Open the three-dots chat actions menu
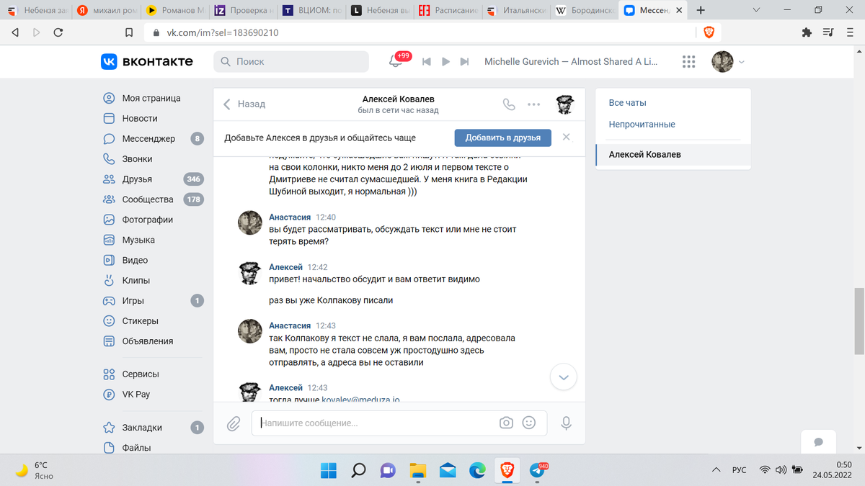The width and height of the screenshot is (865, 486). (533, 104)
